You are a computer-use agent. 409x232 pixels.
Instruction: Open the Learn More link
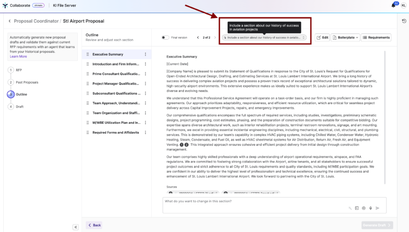[x=18, y=56]
